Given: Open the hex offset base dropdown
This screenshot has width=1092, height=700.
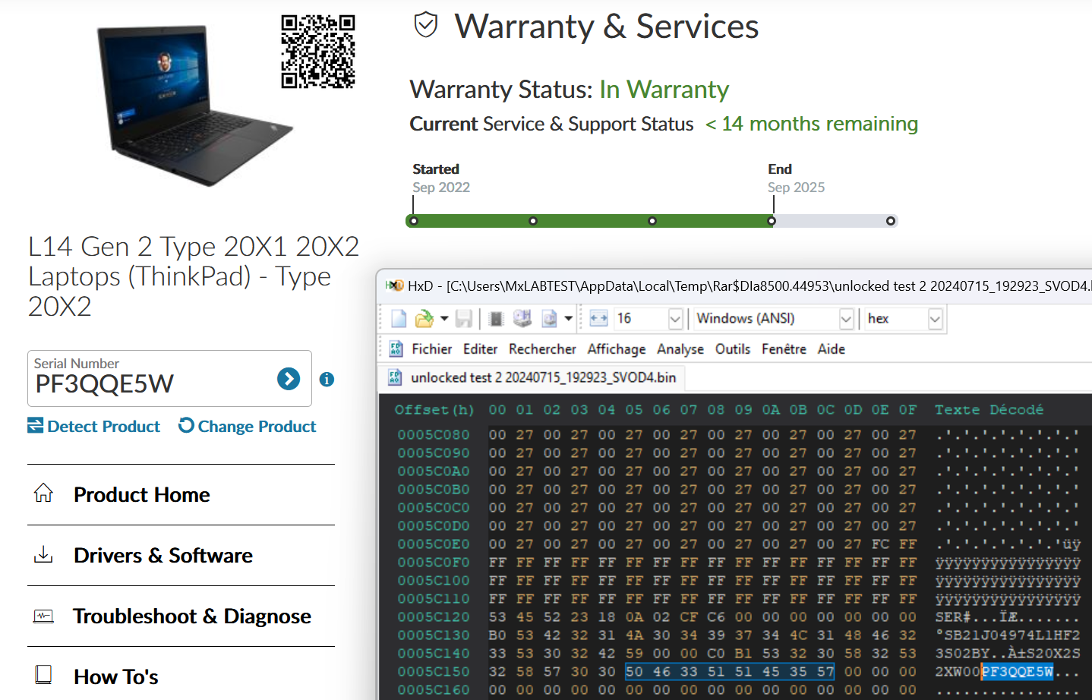Looking at the screenshot, I should point(935,319).
